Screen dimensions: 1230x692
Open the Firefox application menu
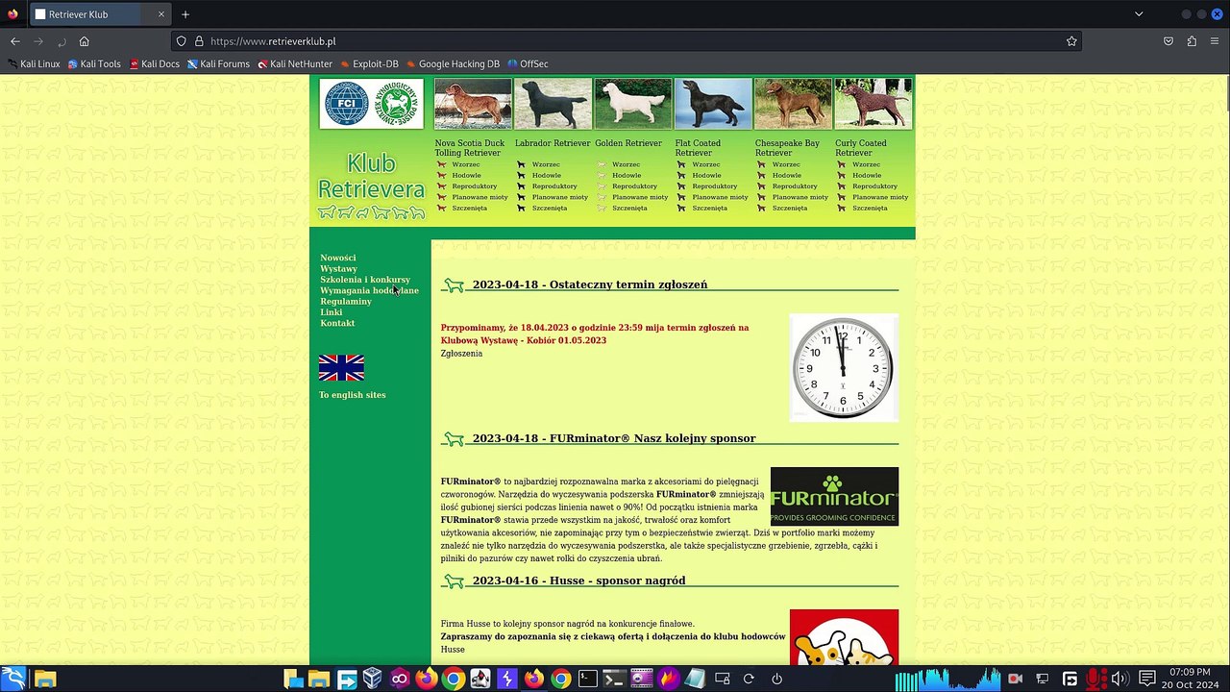1215,41
